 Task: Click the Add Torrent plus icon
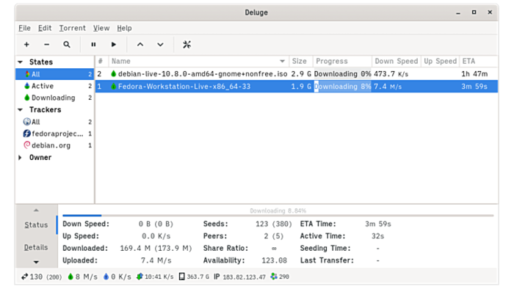coord(26,45)
